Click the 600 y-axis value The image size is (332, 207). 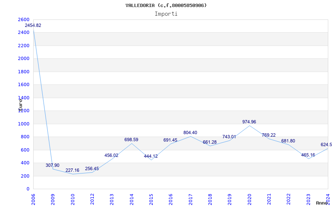[x=25, y=150]
